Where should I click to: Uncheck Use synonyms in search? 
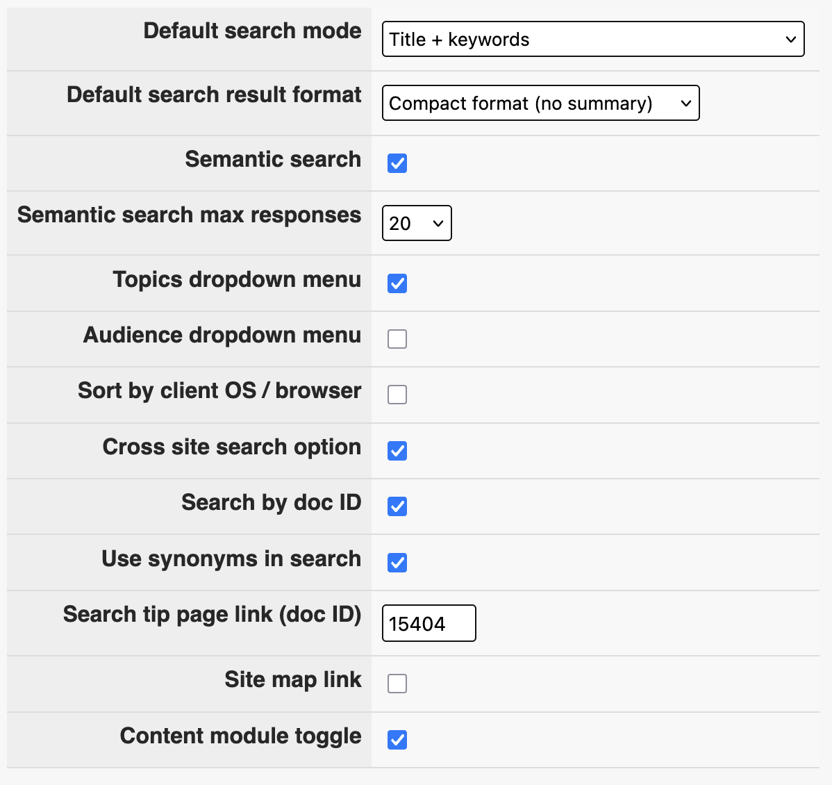397,563
